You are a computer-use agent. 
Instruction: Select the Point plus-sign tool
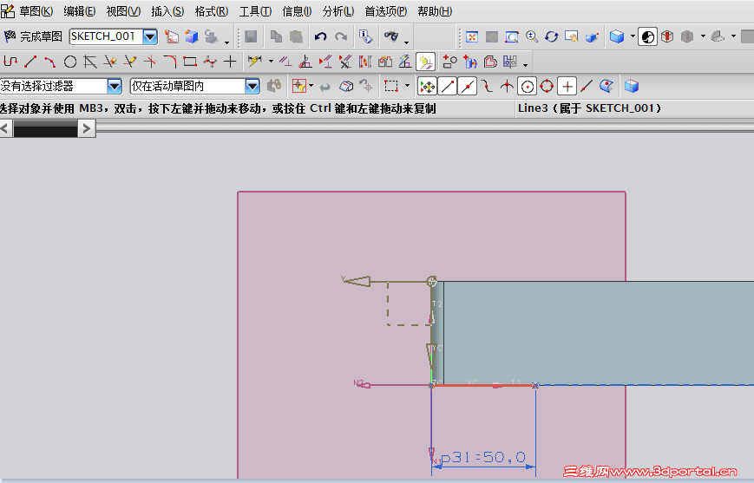click(x=230, y=62)
